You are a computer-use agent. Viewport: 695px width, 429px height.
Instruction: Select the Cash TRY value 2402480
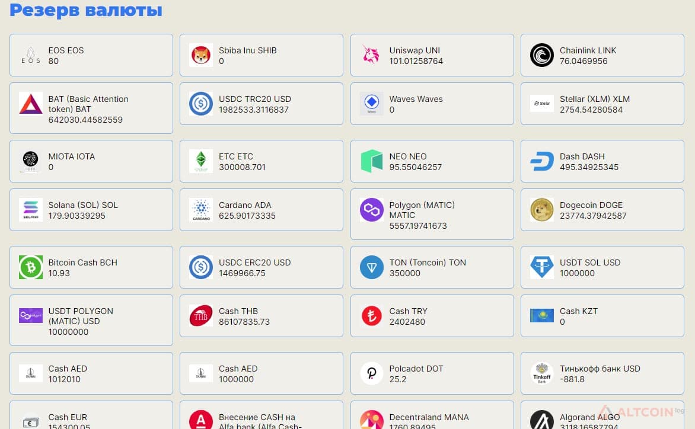407,322
